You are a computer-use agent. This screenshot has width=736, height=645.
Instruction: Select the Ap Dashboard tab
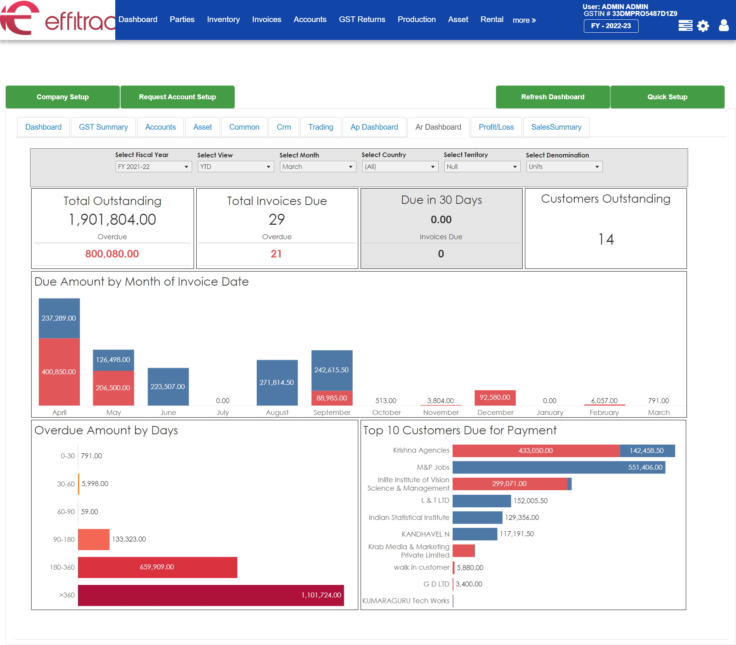point(374,127)
